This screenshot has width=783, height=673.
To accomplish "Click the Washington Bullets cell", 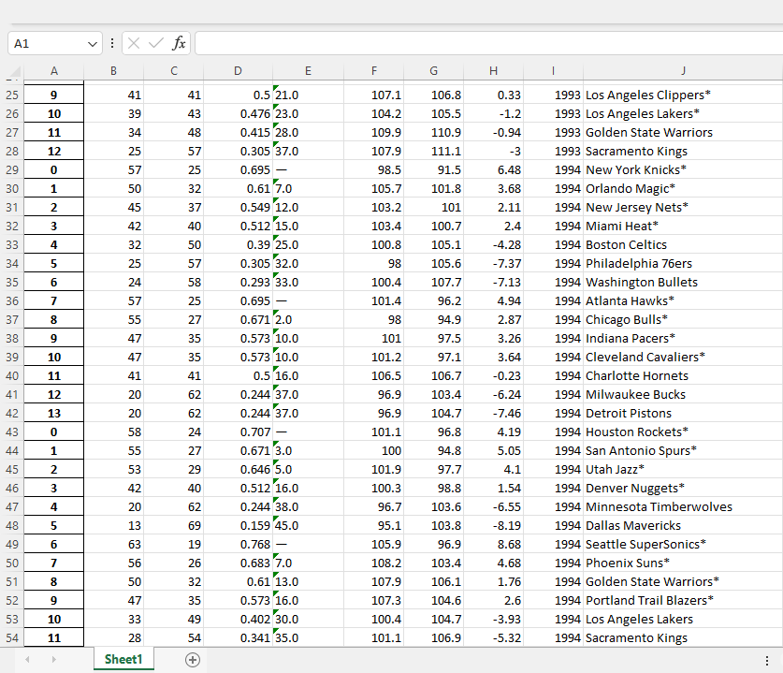I will click(x=683, y=283).
